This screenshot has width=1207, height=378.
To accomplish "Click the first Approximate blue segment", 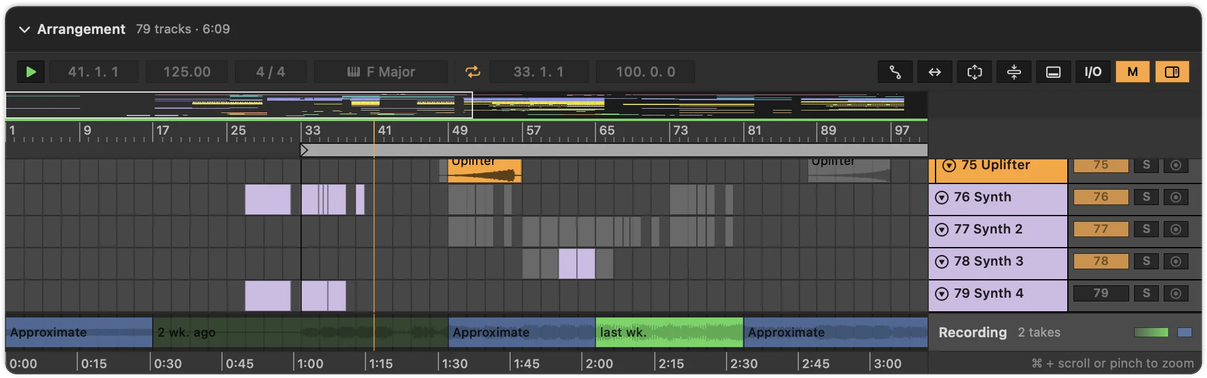I will click(79, 332).
